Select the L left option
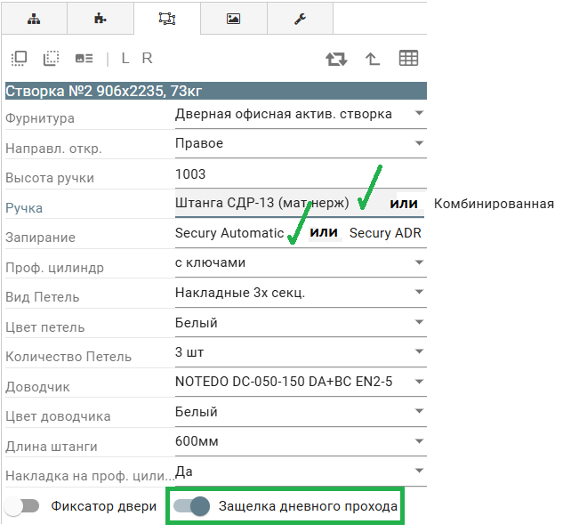Screen dimensions: 571x532 click(125, 58)
